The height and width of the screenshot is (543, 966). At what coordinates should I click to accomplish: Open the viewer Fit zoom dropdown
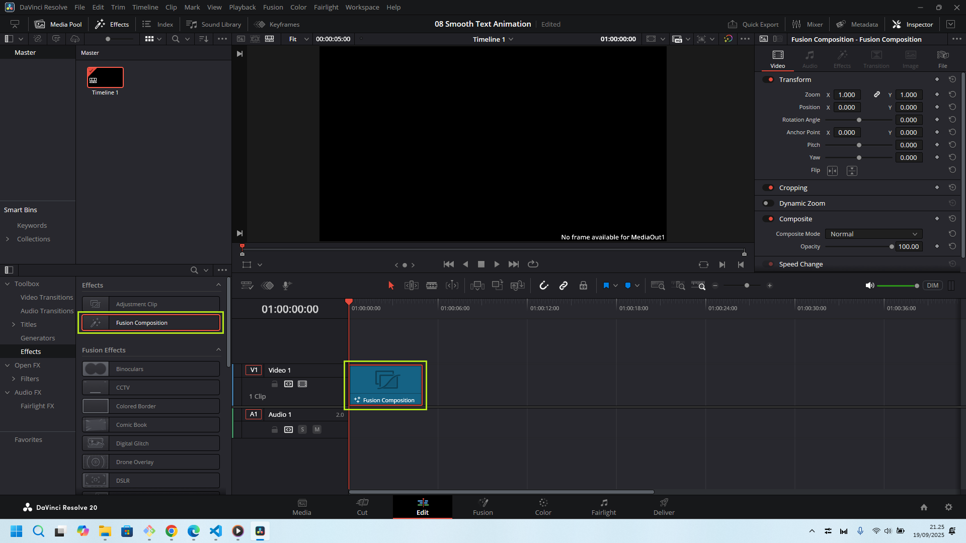[x=299, y=39]
